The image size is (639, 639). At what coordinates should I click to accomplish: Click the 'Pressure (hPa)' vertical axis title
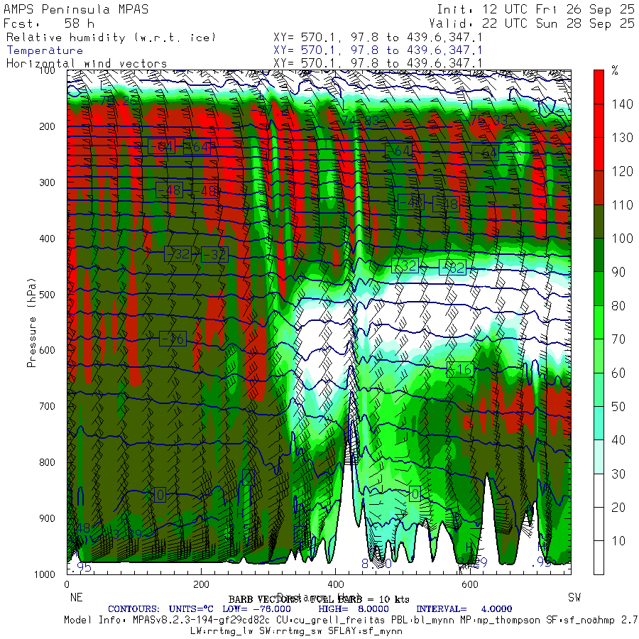click(x=31, y=322)
